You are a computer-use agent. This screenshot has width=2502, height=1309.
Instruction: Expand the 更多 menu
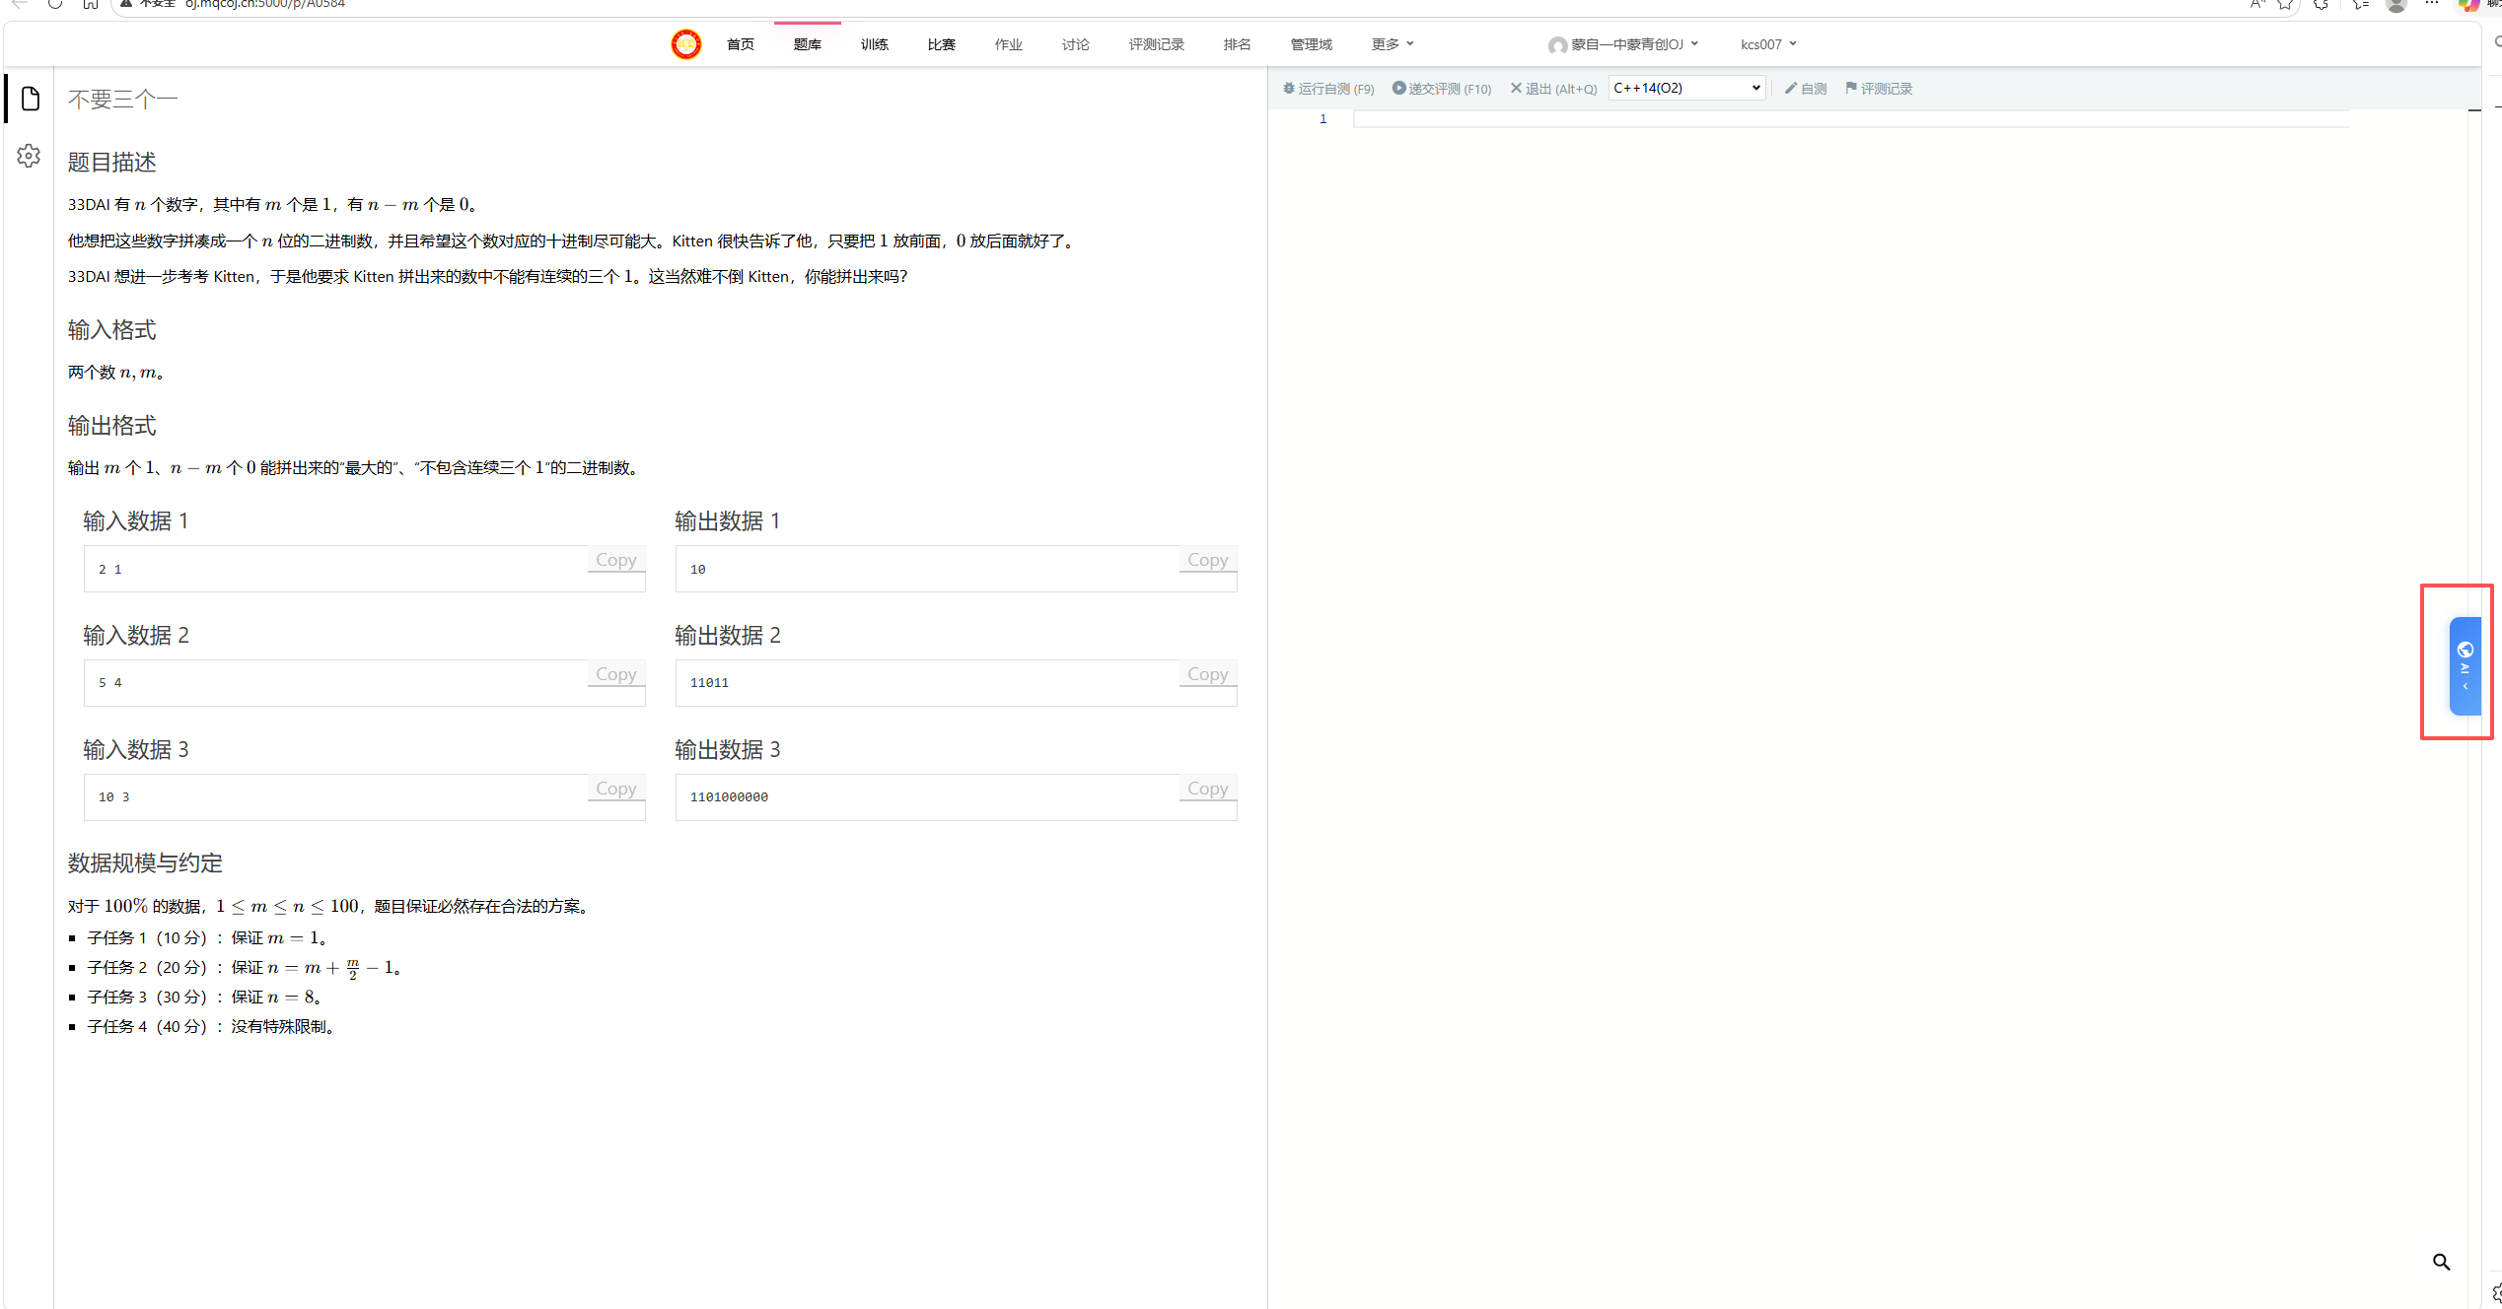pyautogui.click(x=1392, y=44)
